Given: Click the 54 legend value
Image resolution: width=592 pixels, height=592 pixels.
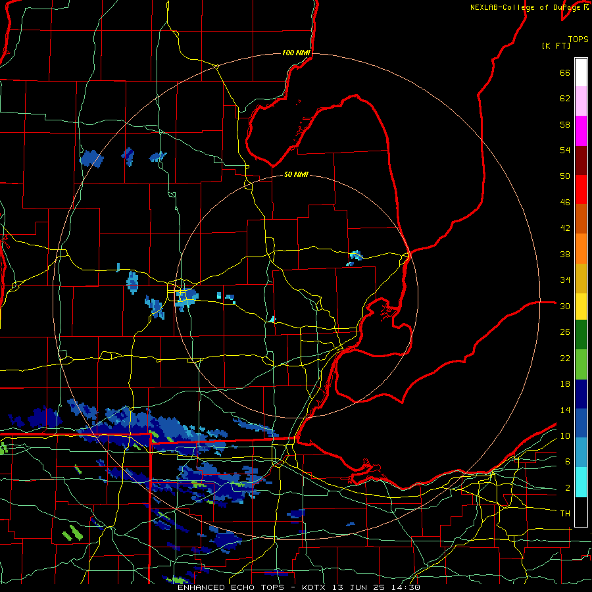Looking at the screenshot, I should [565, 150].
